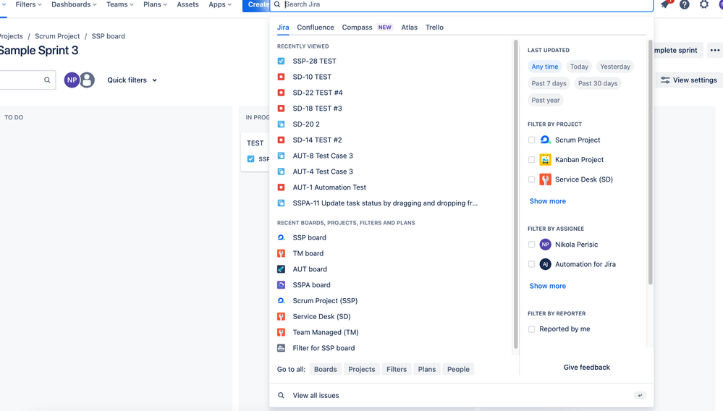Check the Nikola Perisic assignee checkbox
This screenshot has height=411, width=723.
click(x=532, y=244)
